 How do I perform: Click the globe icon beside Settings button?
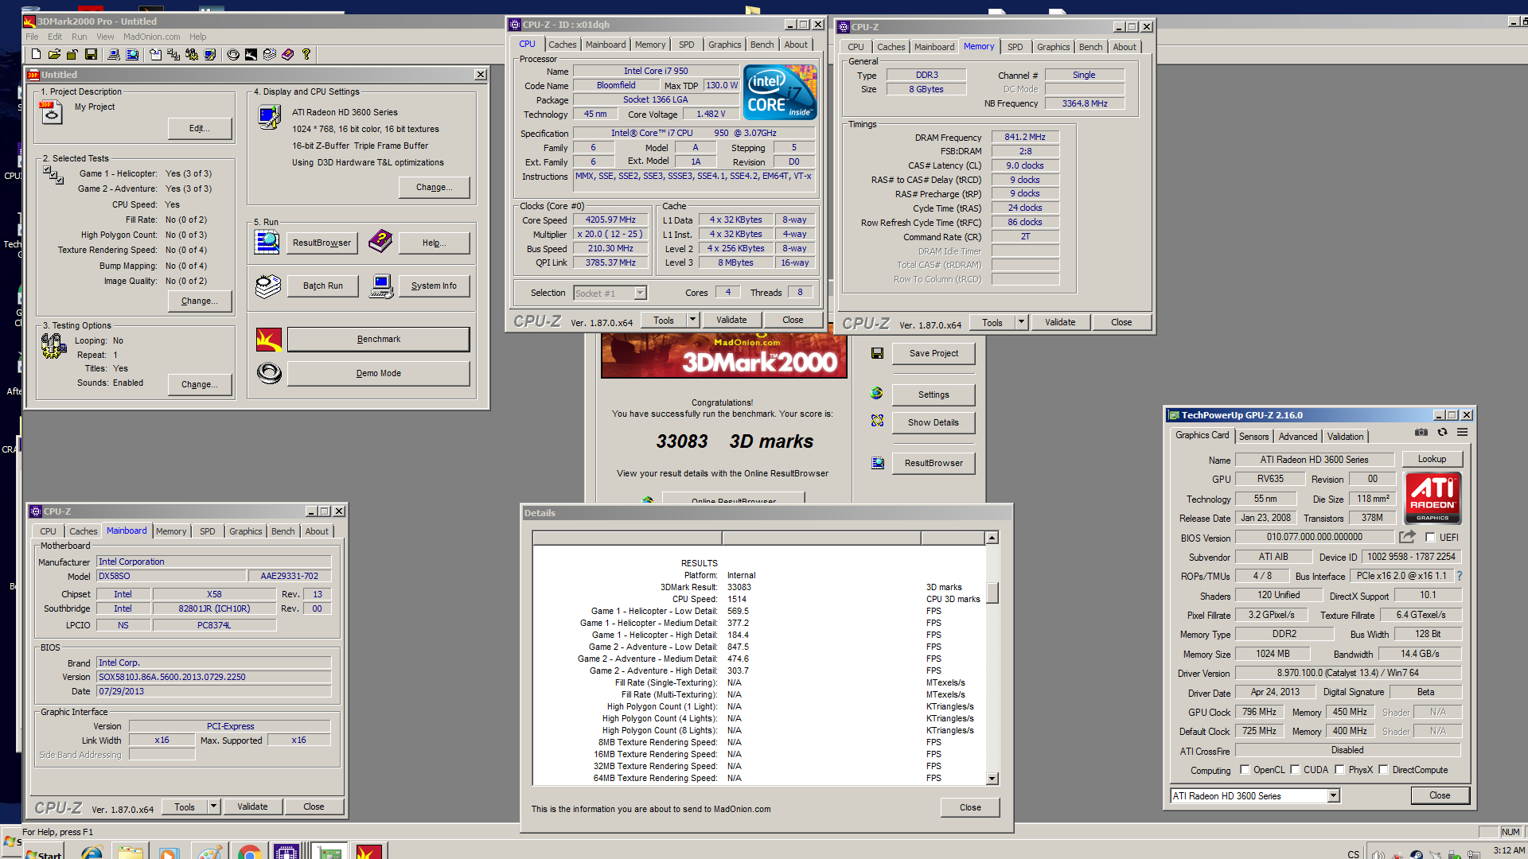coord(877,394)
